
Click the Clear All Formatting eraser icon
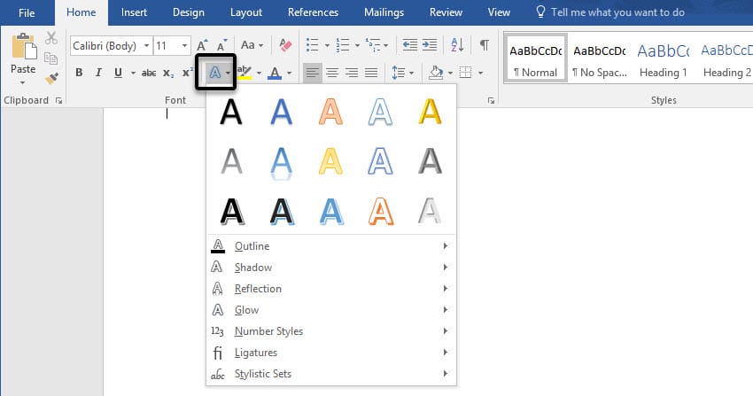pos(284,45)
